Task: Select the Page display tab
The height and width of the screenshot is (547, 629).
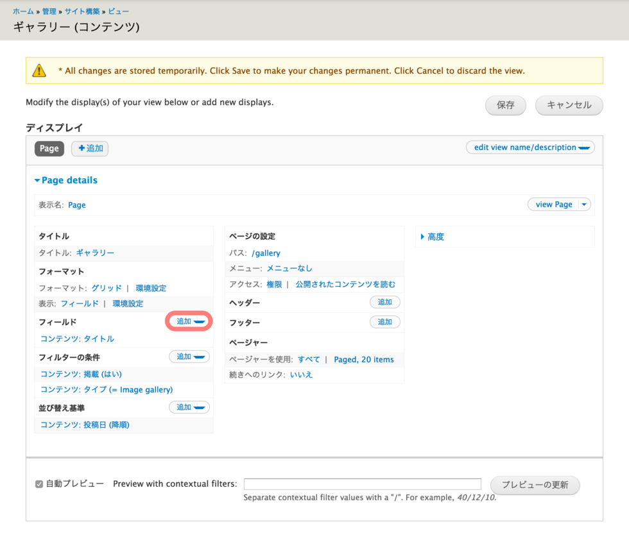Action: 49,148
